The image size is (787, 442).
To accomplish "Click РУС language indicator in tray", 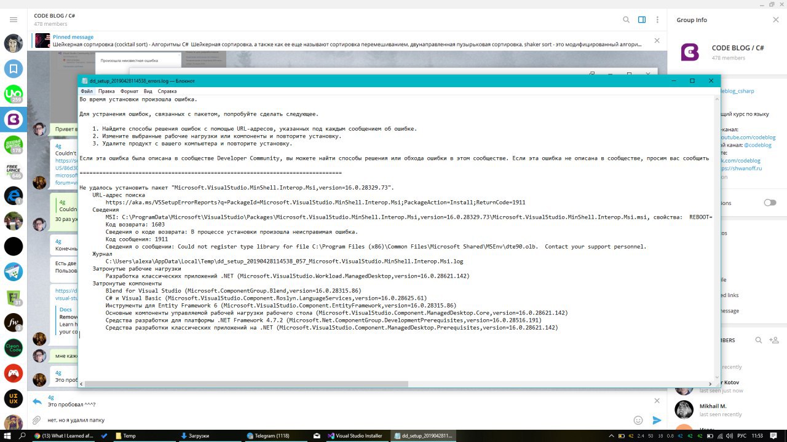I will click(742, 435).
